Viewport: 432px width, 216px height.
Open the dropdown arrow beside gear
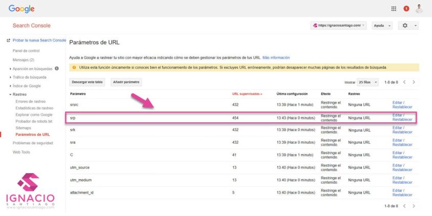(415, 26)
